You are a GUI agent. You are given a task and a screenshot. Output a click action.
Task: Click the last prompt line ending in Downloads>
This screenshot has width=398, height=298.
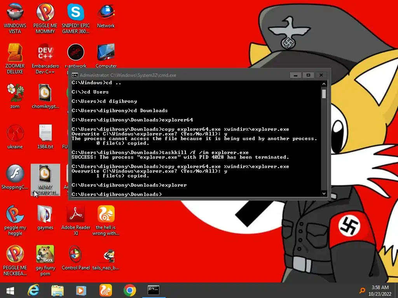[117, 194]
